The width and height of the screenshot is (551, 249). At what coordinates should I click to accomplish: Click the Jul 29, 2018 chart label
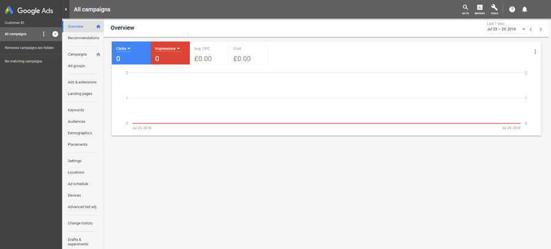pyautogui.click(x=511, y=128)
